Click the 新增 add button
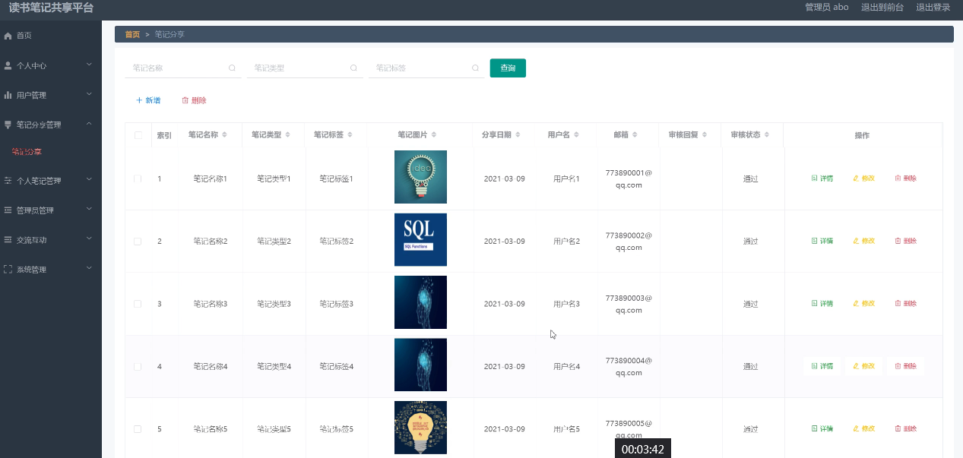The height and width of the screenshot is (458, 963). click(x=148, y=100)
